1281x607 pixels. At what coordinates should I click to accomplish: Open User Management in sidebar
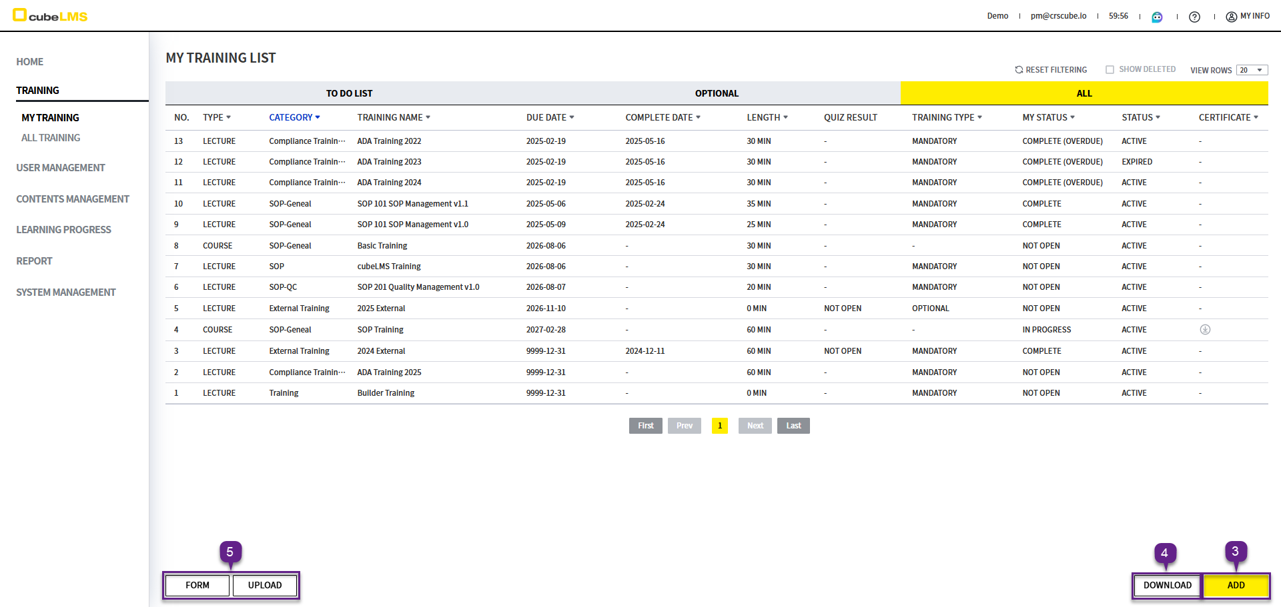click(61, 168)
